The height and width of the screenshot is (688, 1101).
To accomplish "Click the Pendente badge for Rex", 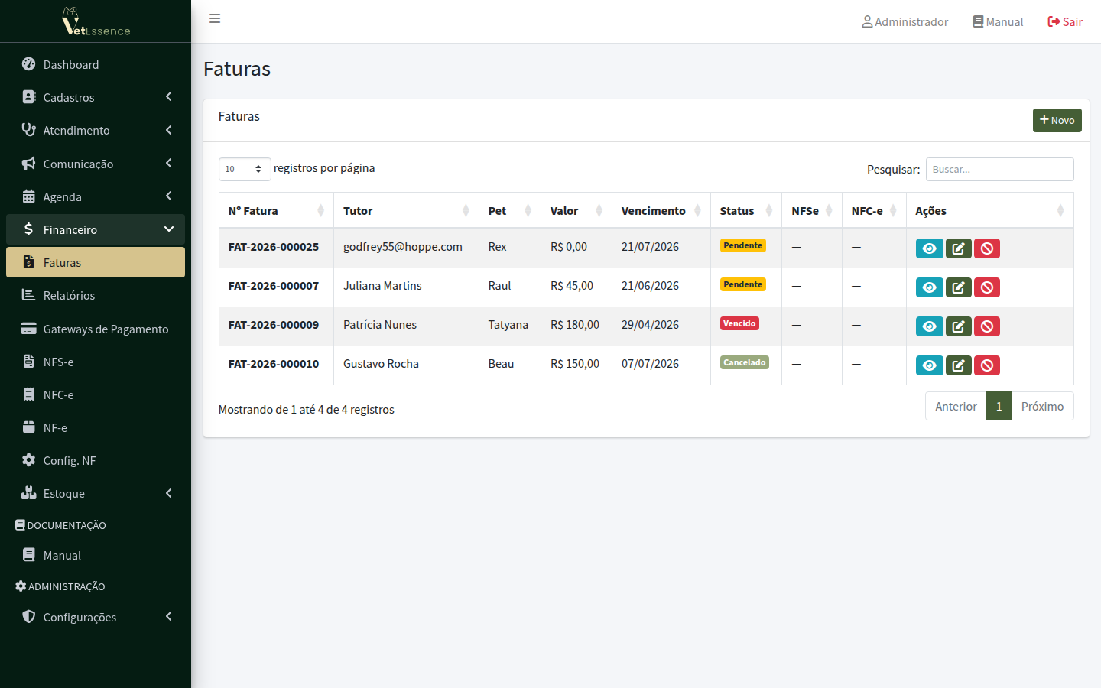I will (x=743, y=245).
